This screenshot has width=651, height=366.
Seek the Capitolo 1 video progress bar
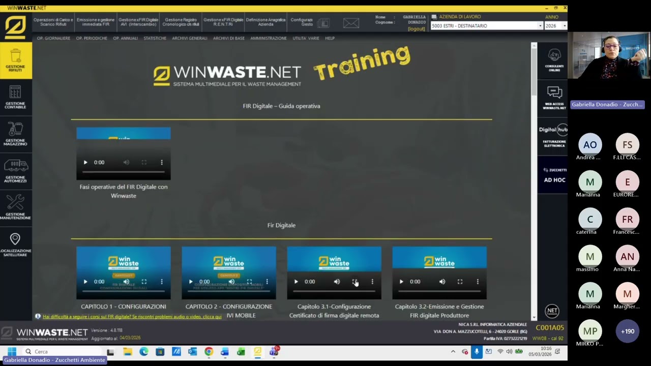click(124, 291)
